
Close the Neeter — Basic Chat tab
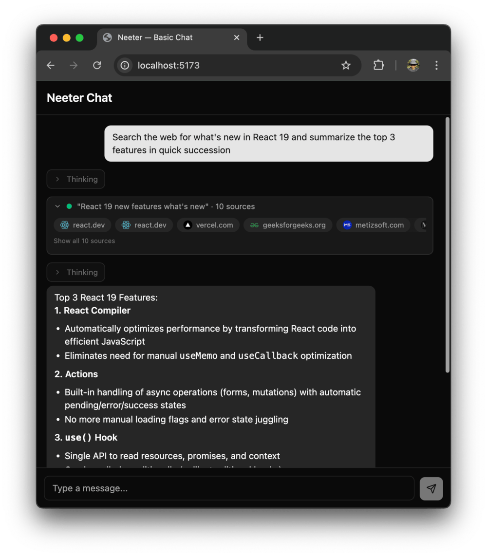coord(237,37)
